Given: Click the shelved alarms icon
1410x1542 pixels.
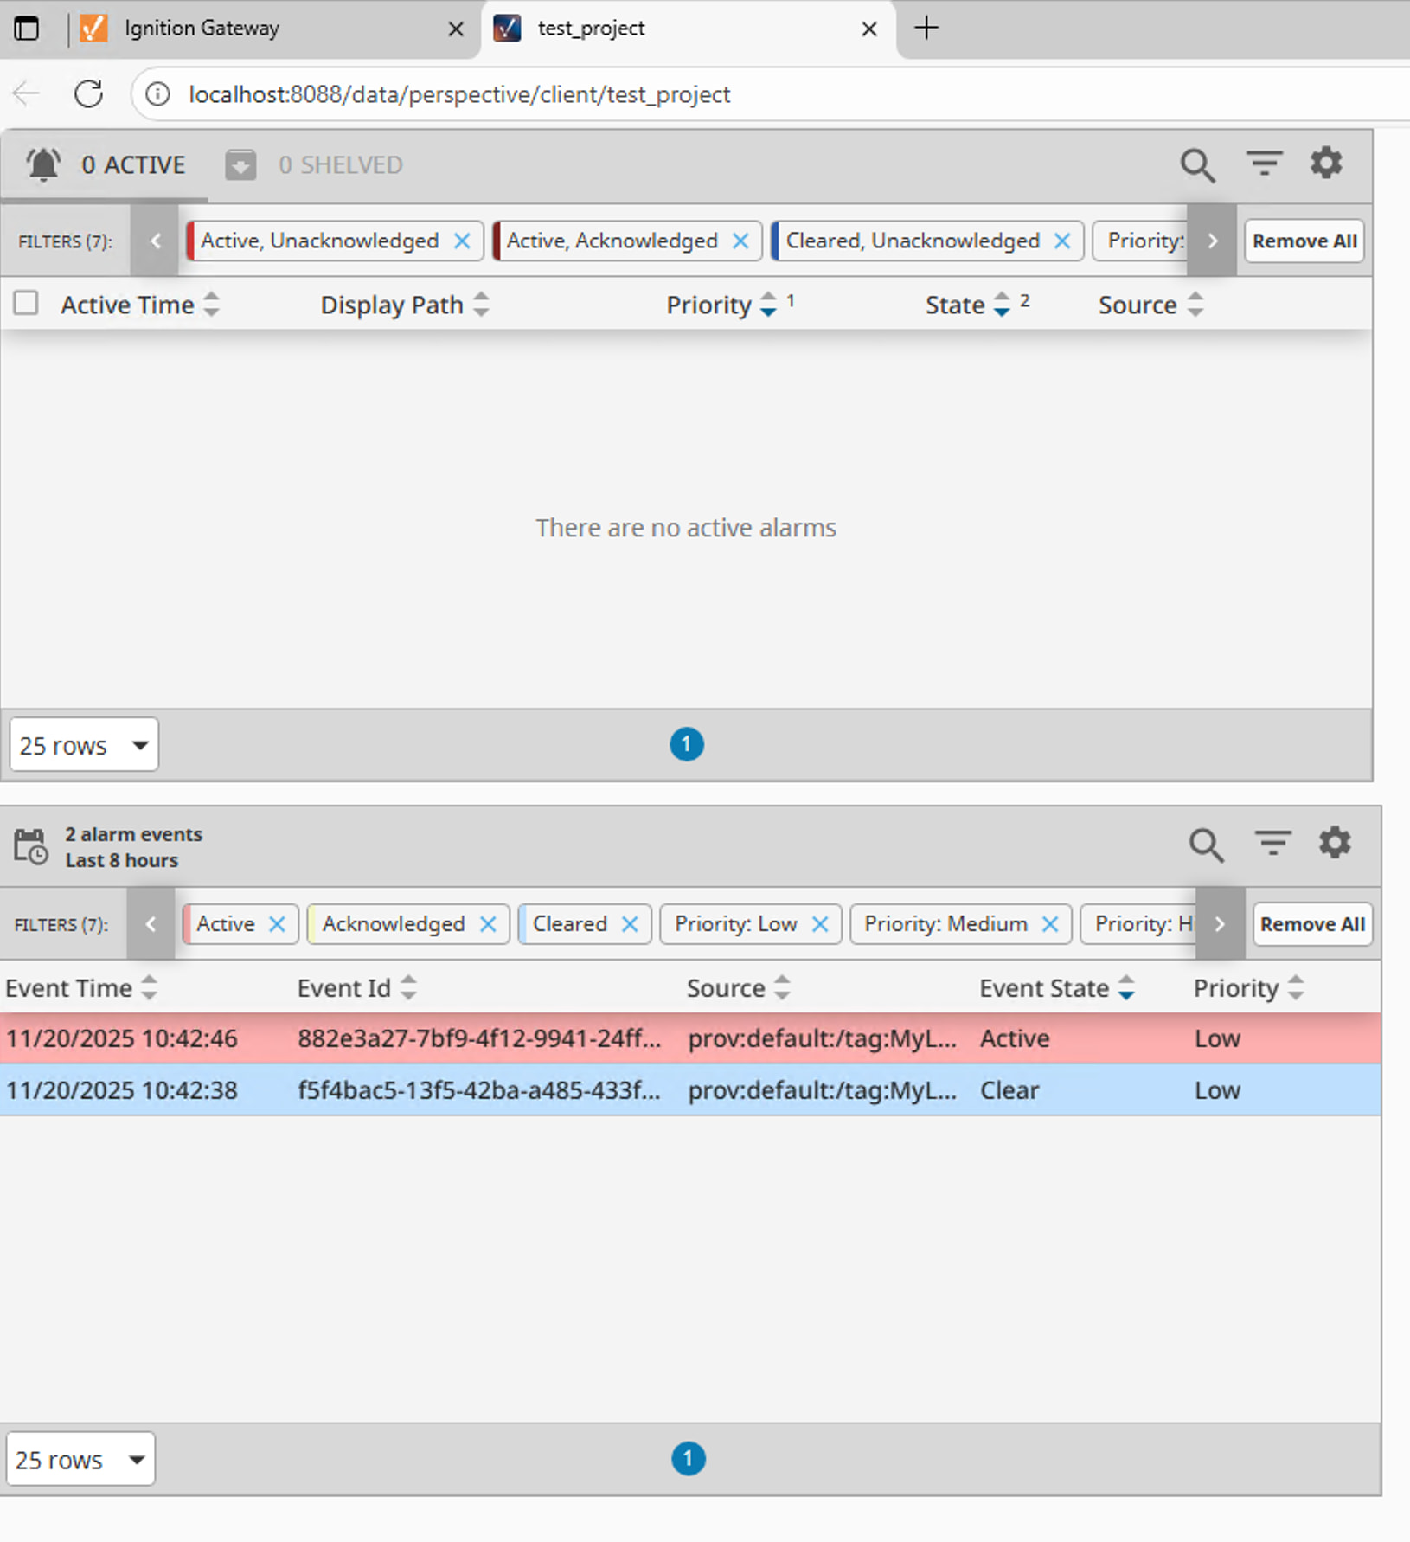Looking at the screenshot, I should [x=240, y=164].
